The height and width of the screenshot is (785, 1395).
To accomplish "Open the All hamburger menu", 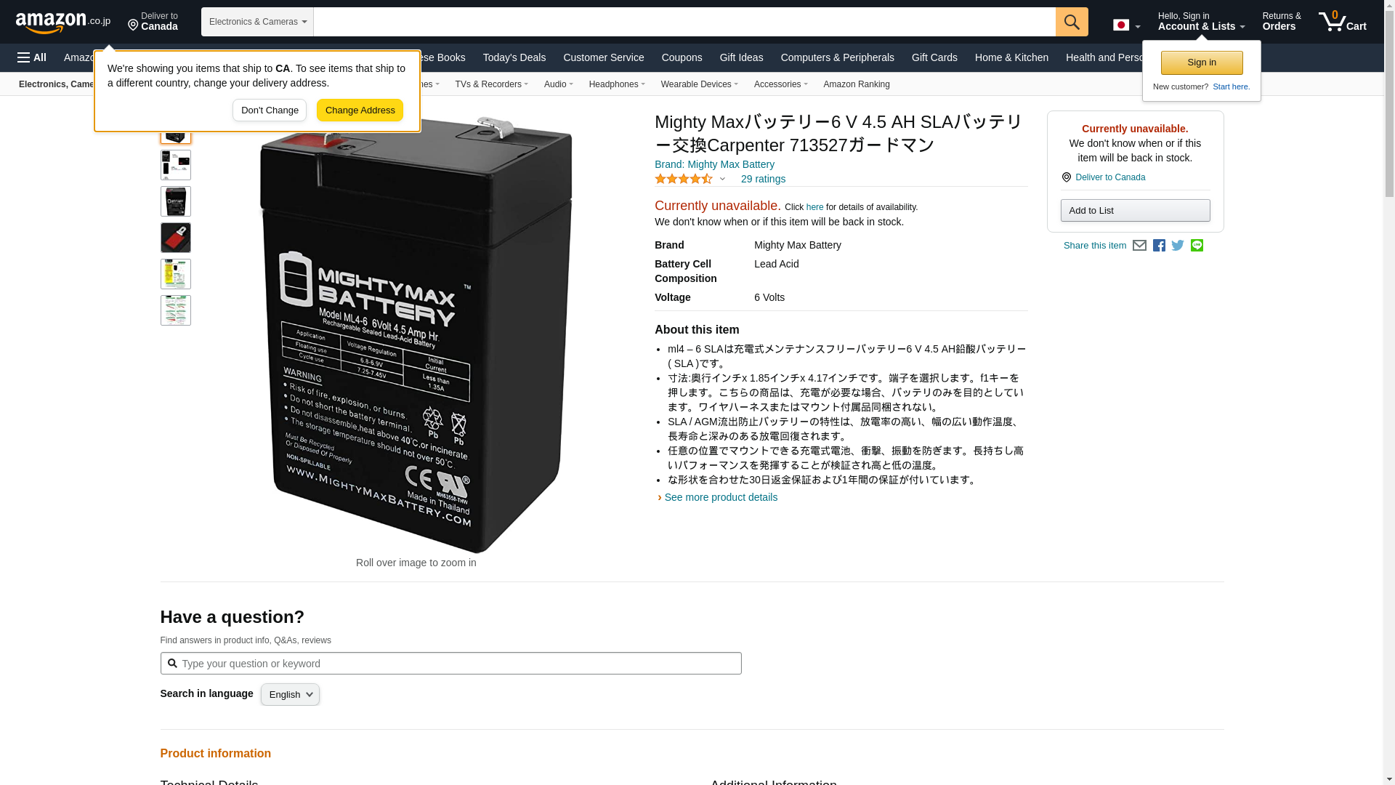I will 32,57.
